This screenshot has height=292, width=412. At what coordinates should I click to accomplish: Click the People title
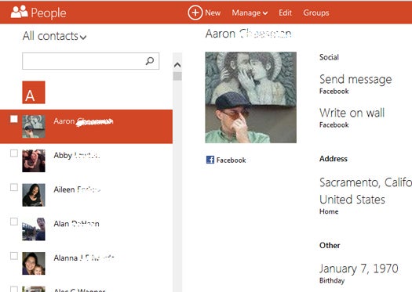[x=49, y=13]
